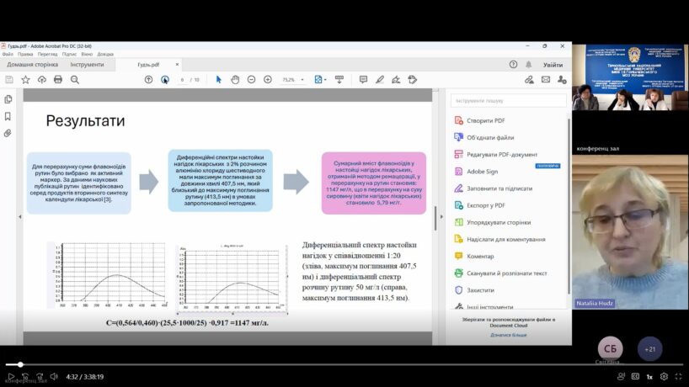Select the hand pan tool
The image size is (689, 387).
[236, 79]
